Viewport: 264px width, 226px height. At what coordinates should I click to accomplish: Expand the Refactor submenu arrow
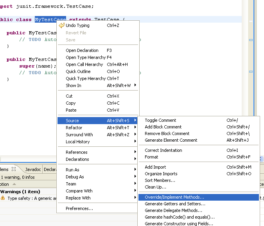[x=135, y=127]
